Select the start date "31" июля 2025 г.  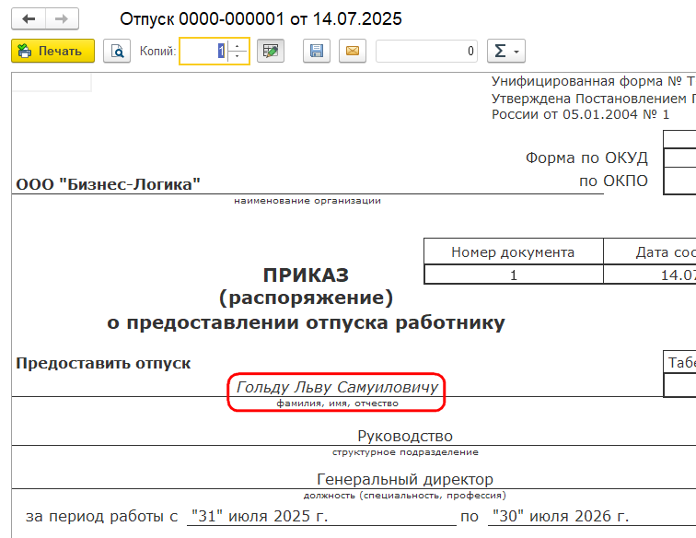point(260,516)
